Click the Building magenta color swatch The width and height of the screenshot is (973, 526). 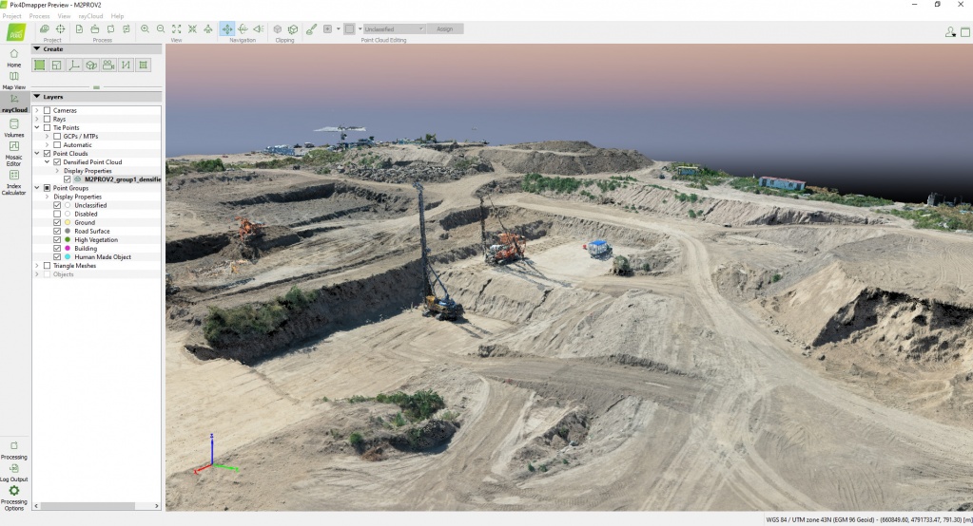[x=68, y=249]
